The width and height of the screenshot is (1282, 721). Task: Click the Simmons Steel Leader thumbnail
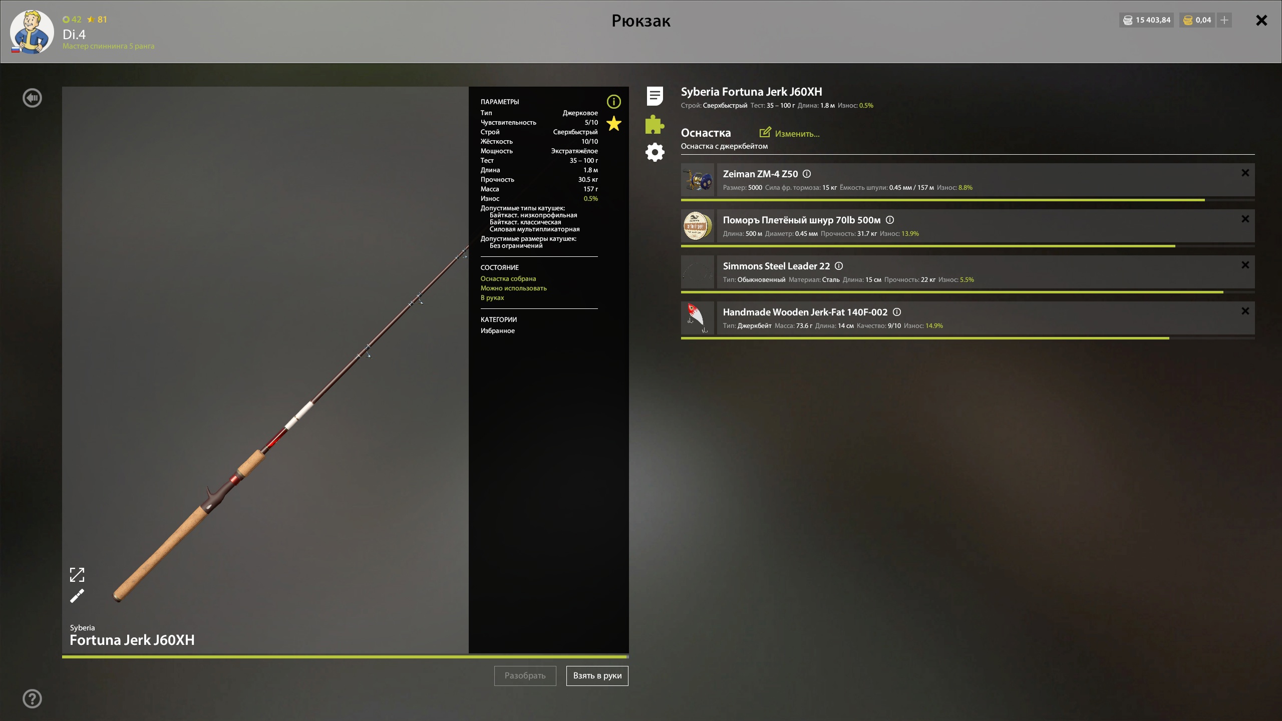click(698, 272)
